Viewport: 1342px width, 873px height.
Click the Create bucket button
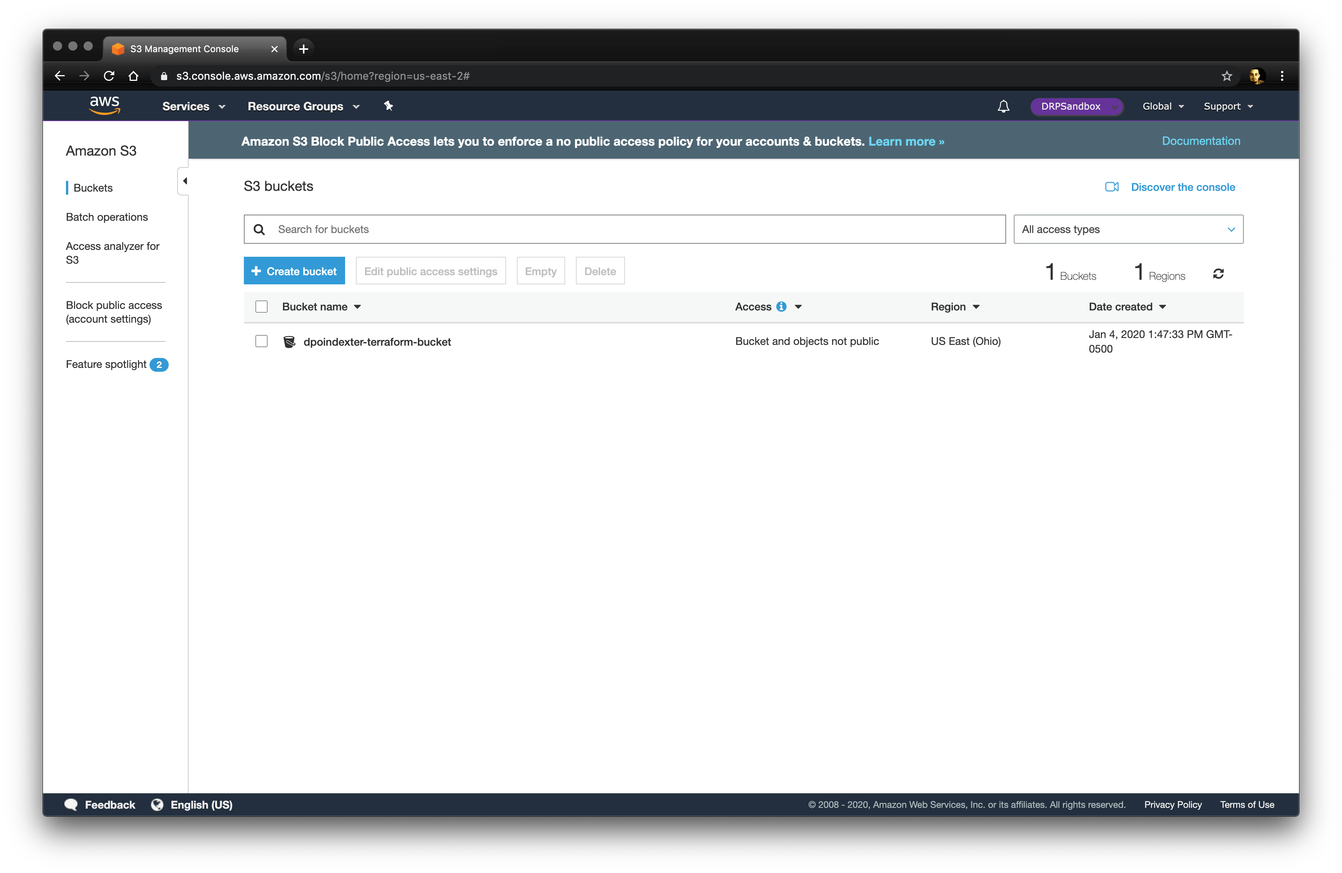pos(294,271)
